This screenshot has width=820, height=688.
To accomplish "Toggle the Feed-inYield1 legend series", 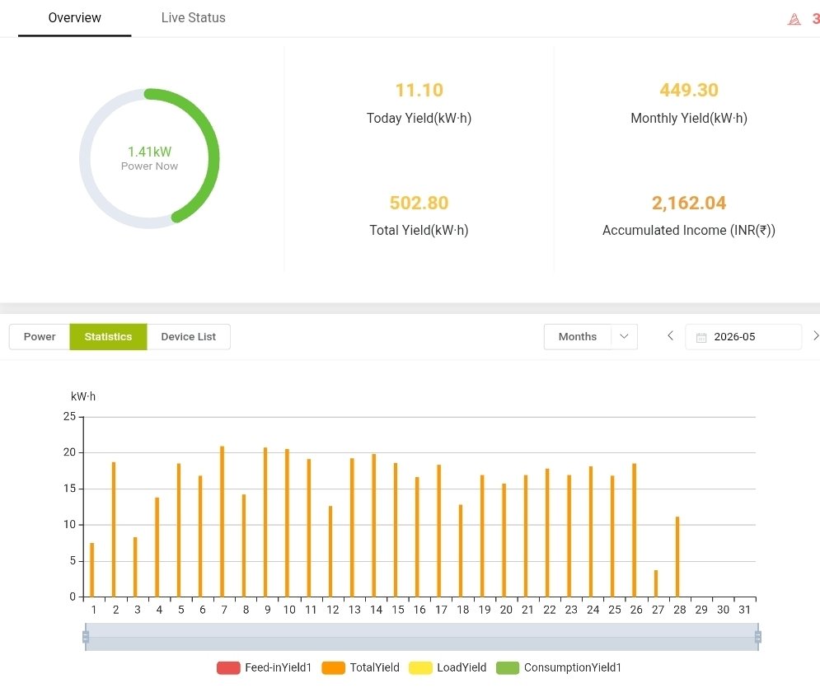I will click(264, 667).
